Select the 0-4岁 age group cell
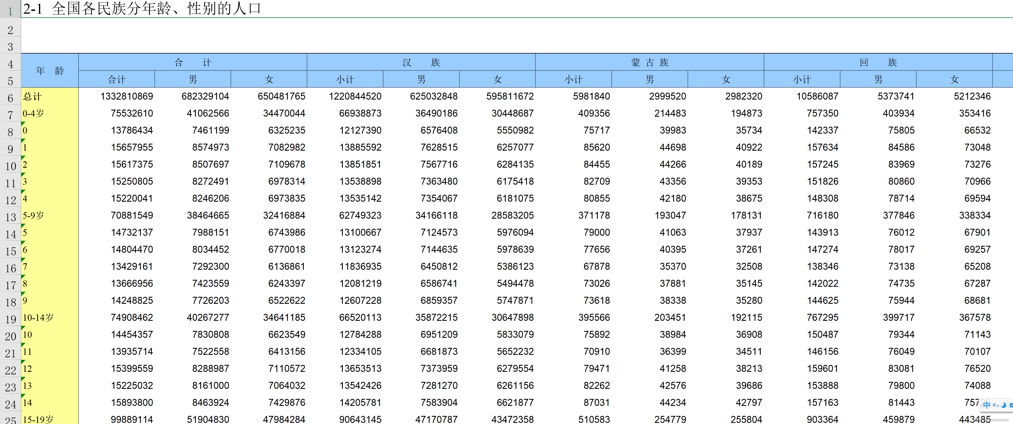The height and width of the screenshot is (424, 1013). 50,114
